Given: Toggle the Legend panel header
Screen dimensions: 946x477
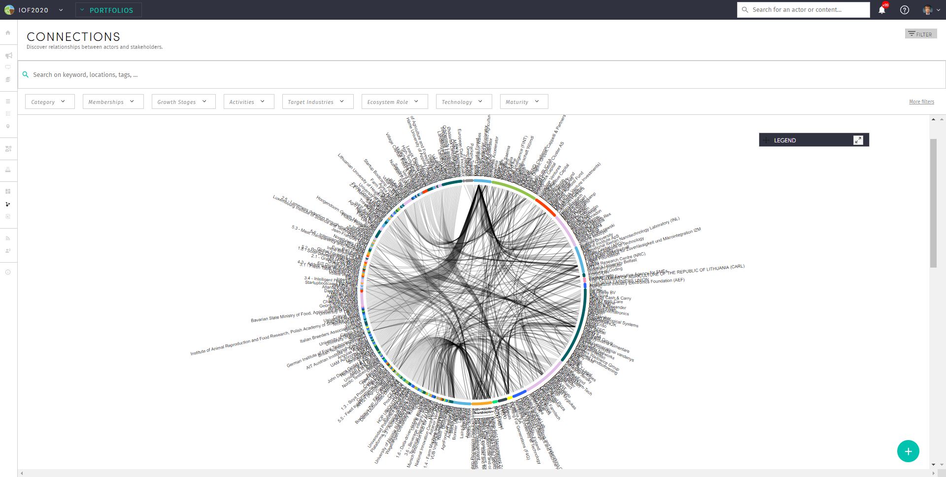Looking at the screenshot, I should (814, 140).
